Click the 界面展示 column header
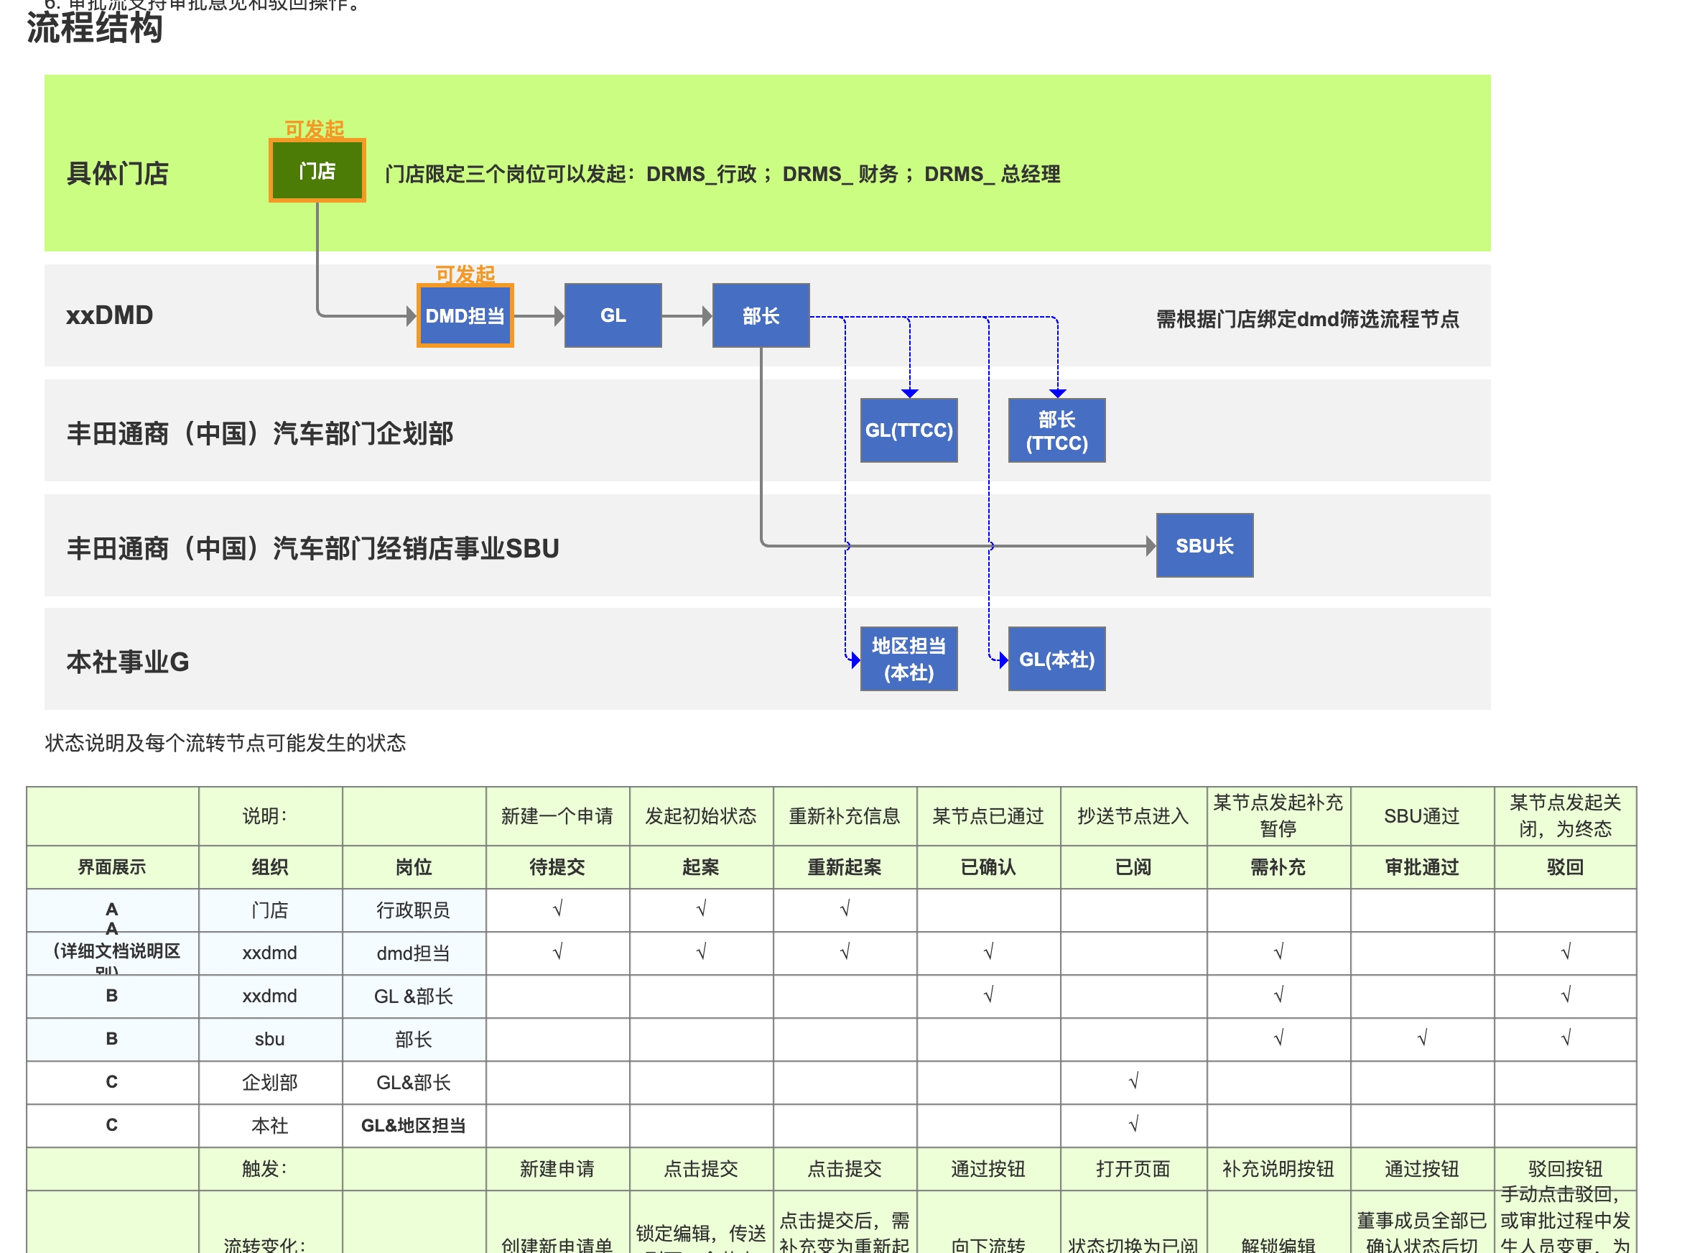The width and height of the screenshot is (1682, 1253). click(111, 867)
